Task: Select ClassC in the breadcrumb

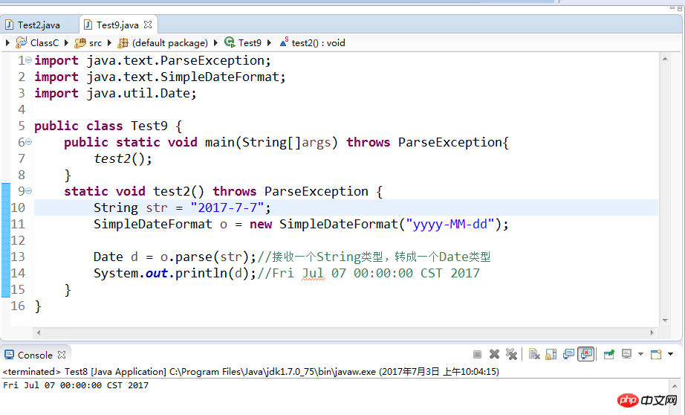Action: coord(45,43)
